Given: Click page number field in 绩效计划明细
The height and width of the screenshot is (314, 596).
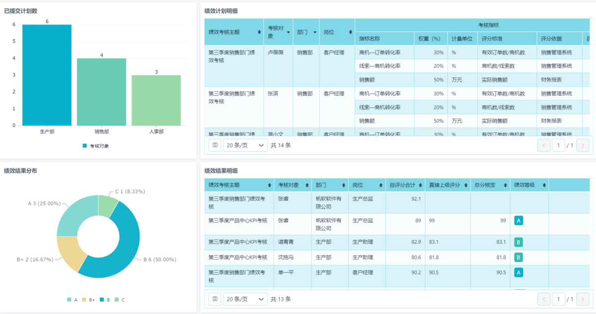Looking at the screenshot, I should pos(558,145).
